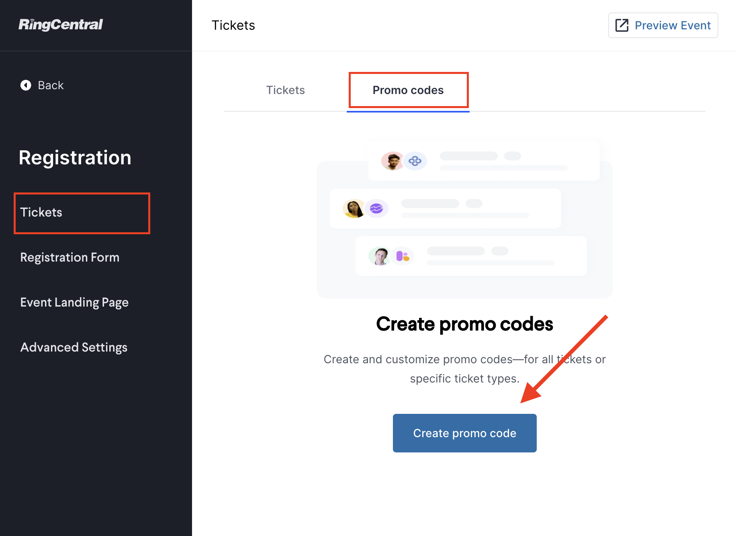
Task: Open the Registration Form section
Action: (70, 257)
